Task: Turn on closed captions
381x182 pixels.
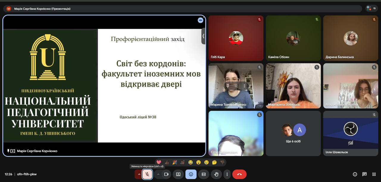Action: click(204, 174)
